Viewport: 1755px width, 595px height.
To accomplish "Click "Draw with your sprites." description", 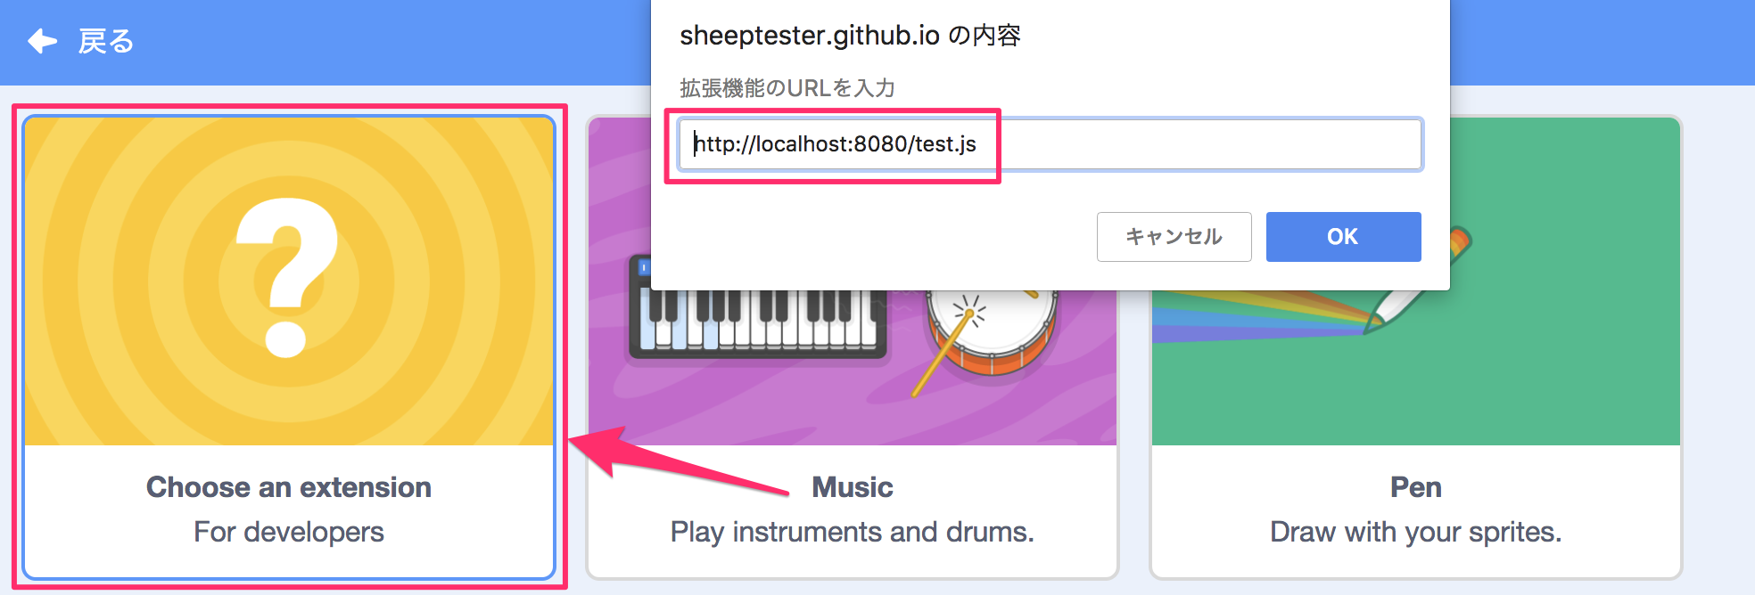I will (x=1416, y=532).
